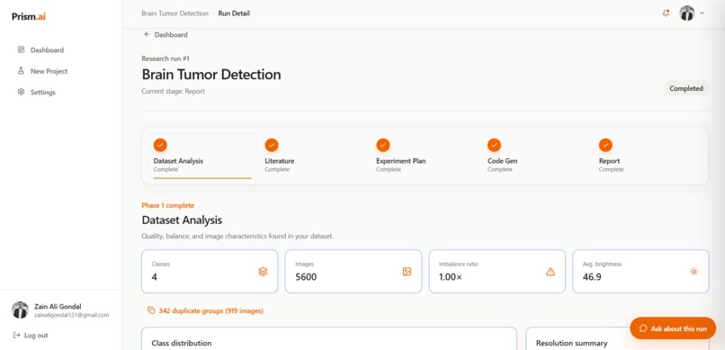Click the New Project flask icon
725x350 pixels.
21,71
